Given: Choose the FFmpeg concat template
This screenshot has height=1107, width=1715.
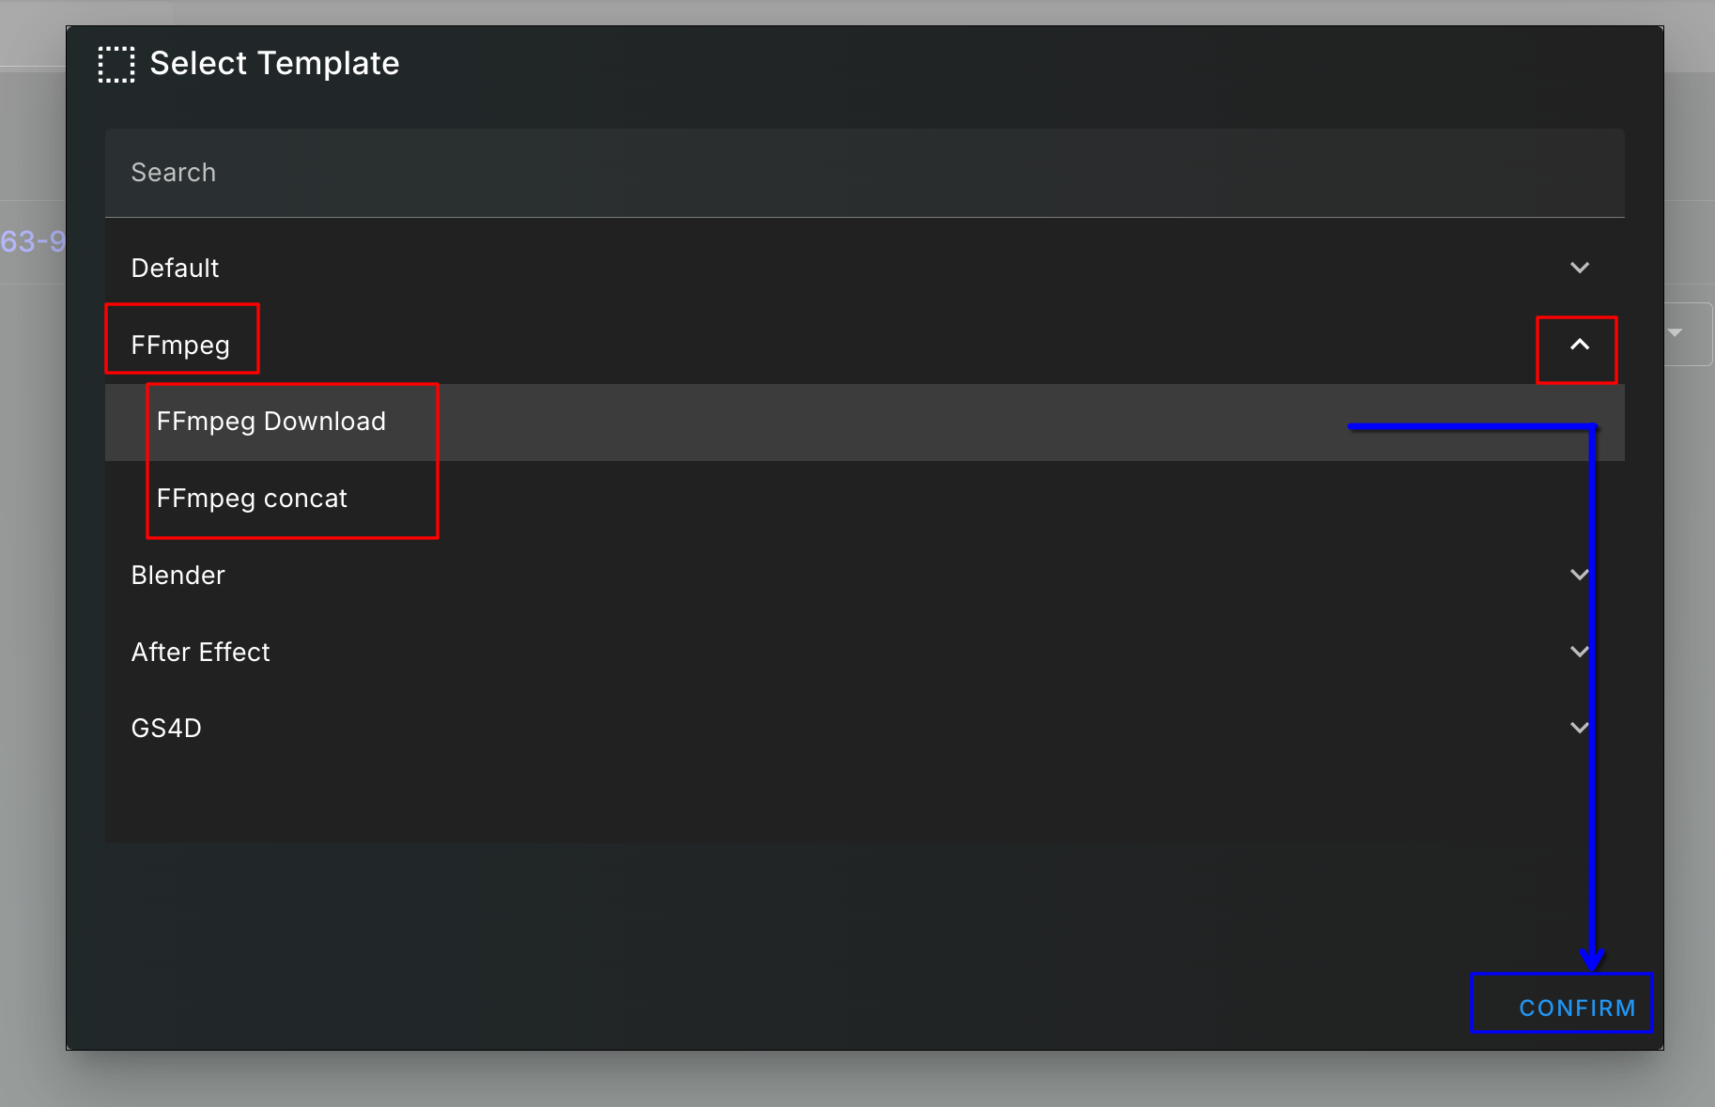Looking at the screenshot, I should pyautogui.click(x=864, y=499).
